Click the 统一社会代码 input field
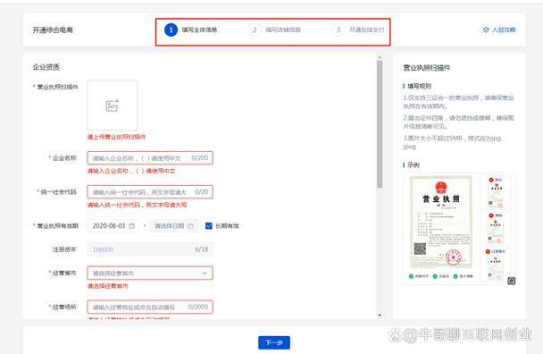This screenshot has width=543, height=354. coord(150,192)
